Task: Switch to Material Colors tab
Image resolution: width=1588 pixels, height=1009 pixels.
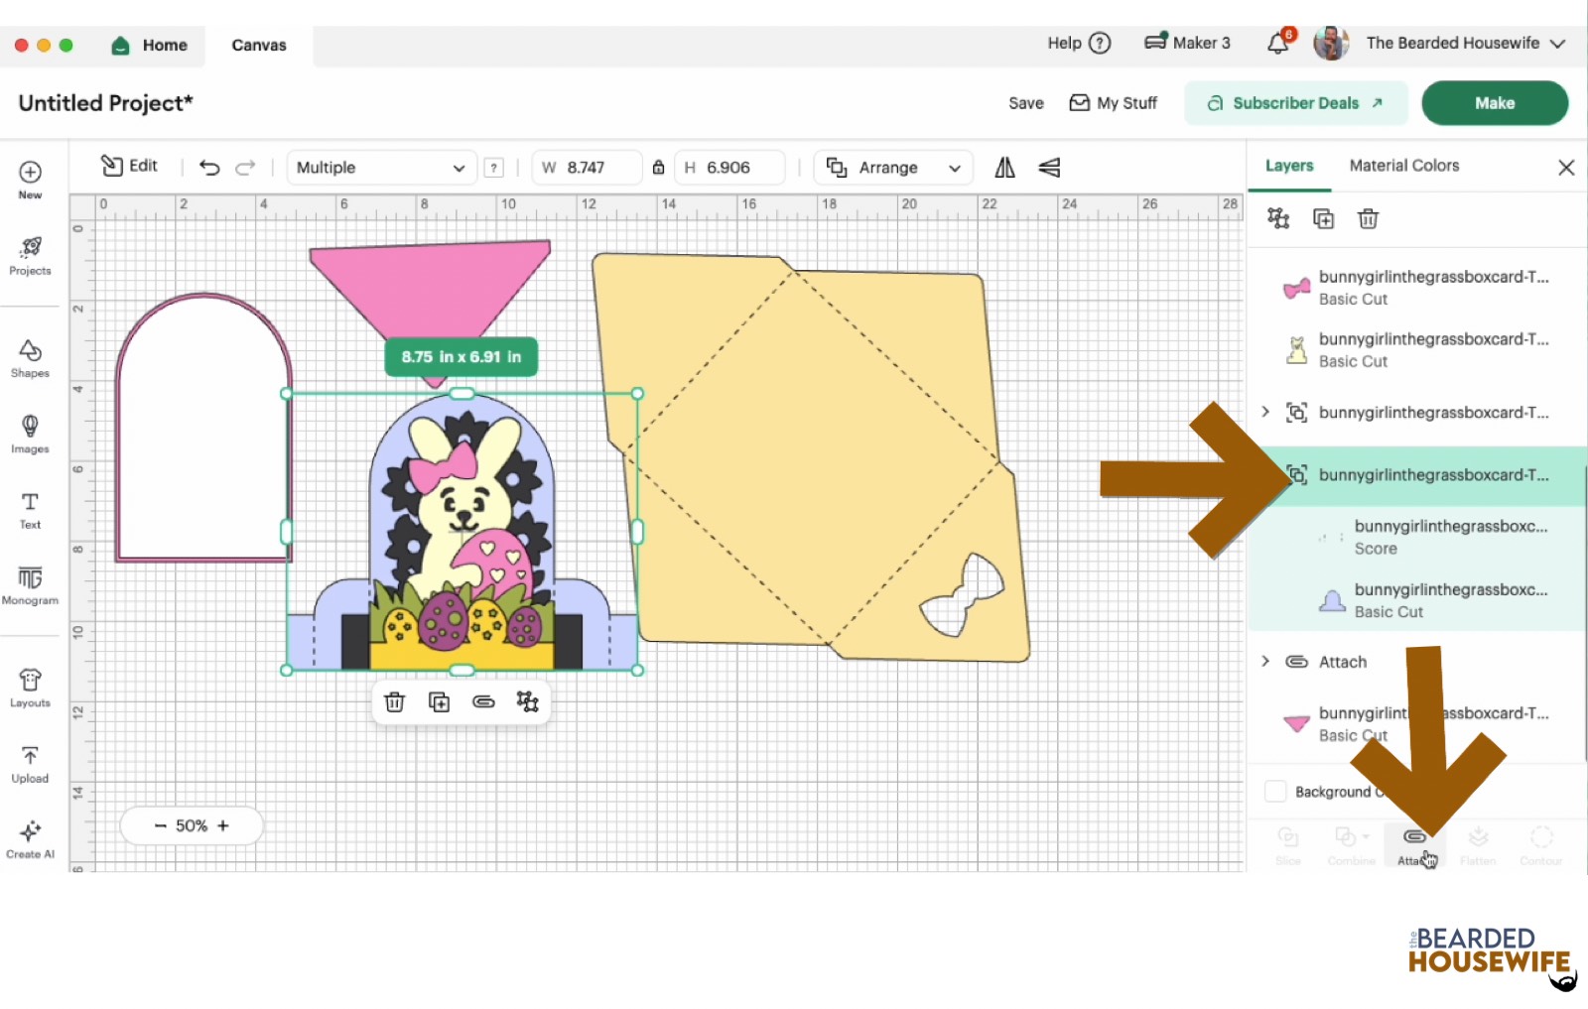Action: pyautogui.click(x=1403, y=166)
